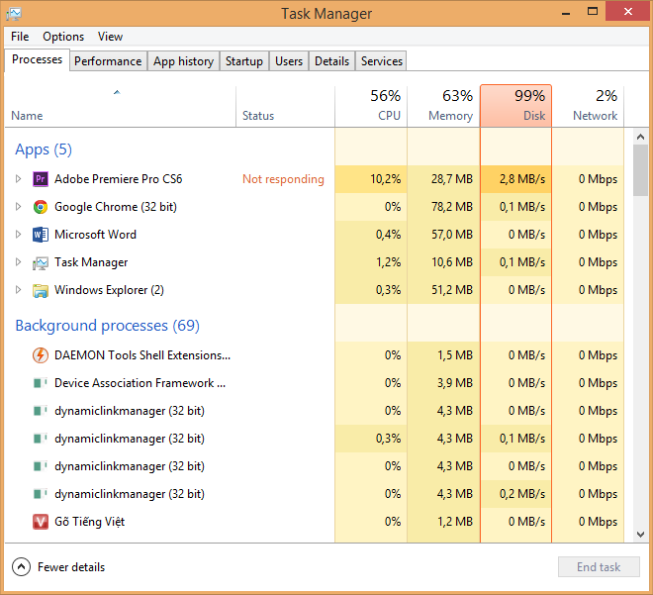The height and width of the screenshot is (595, 653).
Task: Expand the Task Manager app row
Action: [18, 262]
